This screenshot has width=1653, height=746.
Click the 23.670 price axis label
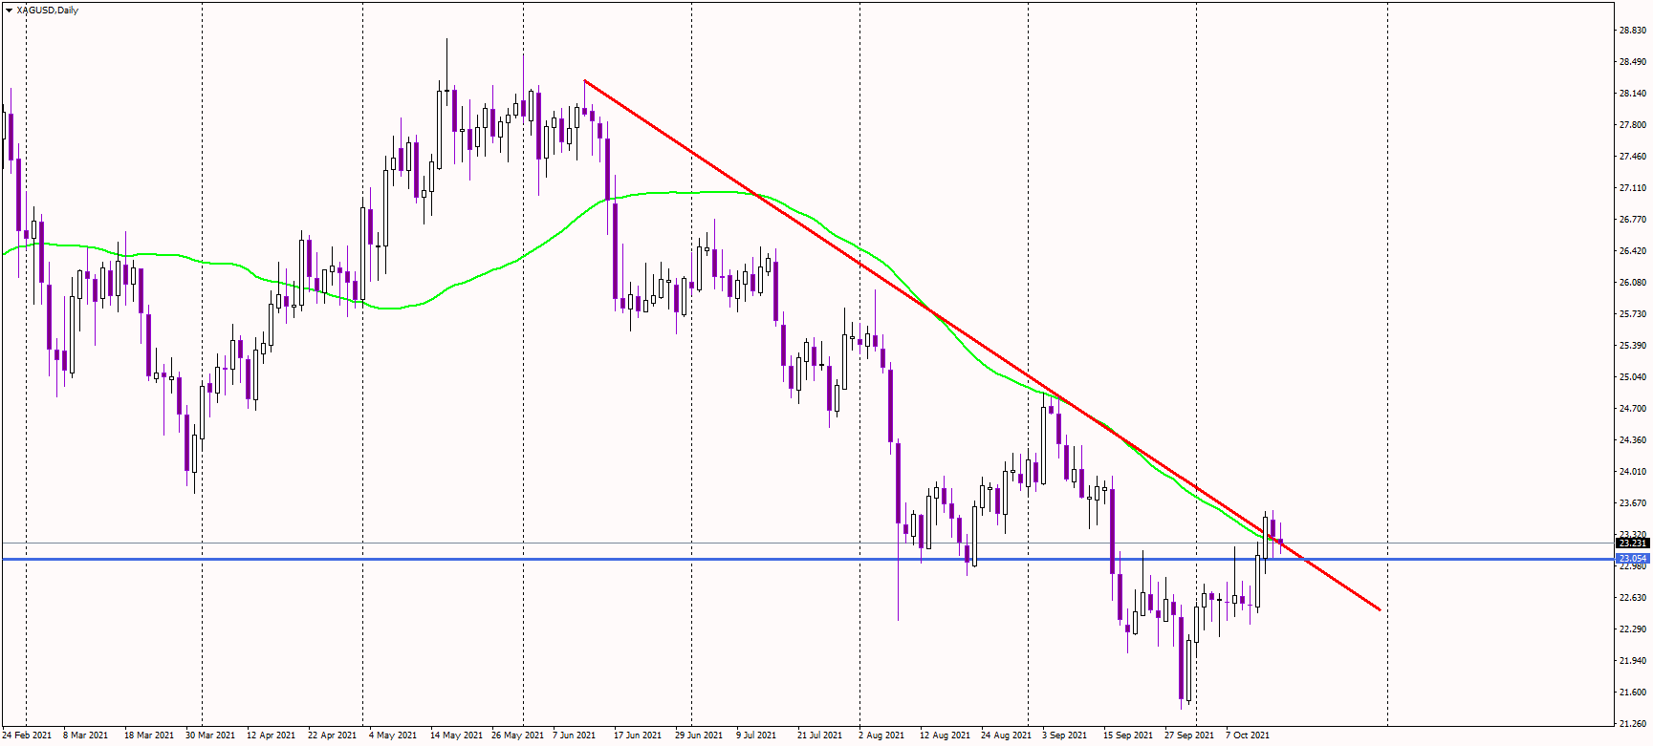tap(1632, 503)
